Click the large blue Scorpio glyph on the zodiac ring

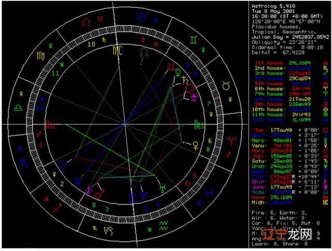pyautogui.click(x=24, y=163)
